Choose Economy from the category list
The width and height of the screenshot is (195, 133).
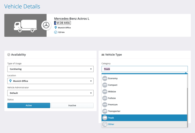click(x=144, y=78)
